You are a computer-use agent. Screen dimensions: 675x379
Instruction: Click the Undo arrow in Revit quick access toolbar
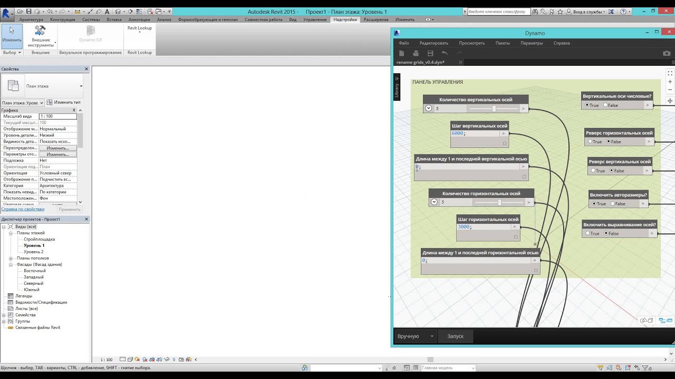click(x=50, y=12)
